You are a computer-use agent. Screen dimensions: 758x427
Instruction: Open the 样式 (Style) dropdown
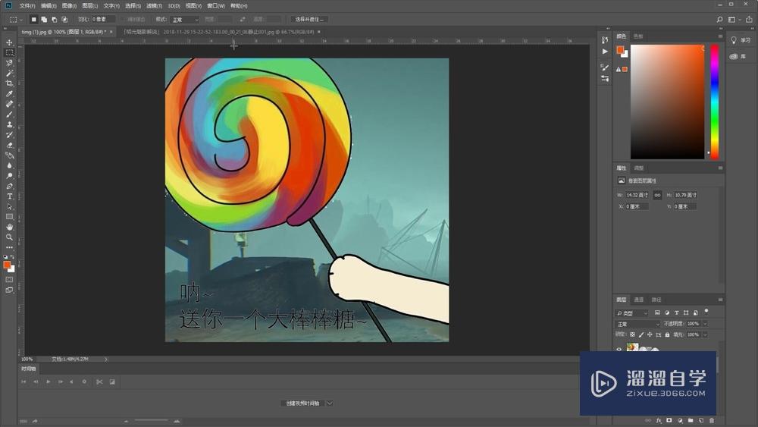[184, 19]
